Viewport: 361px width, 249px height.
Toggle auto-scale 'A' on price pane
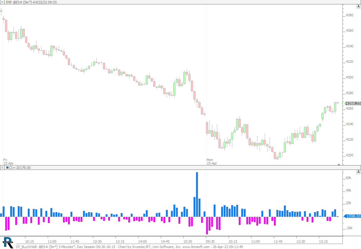click(358, 7)
